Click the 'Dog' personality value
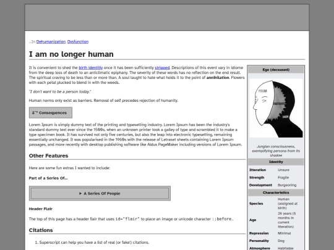 (281, 241)
